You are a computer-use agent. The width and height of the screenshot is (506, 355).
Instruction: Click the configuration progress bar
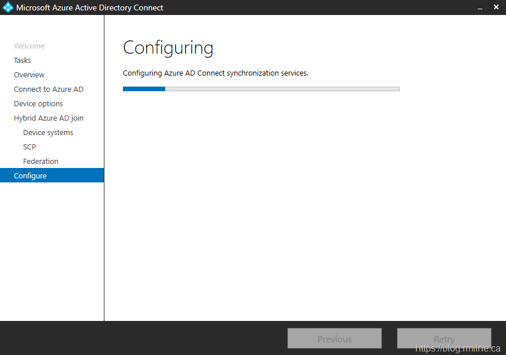click(x=261, y=89)
